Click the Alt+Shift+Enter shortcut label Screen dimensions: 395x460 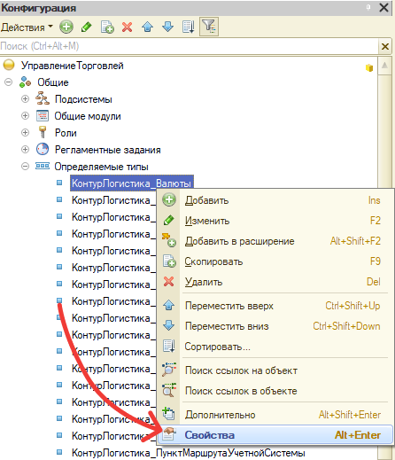coord(350,415)
